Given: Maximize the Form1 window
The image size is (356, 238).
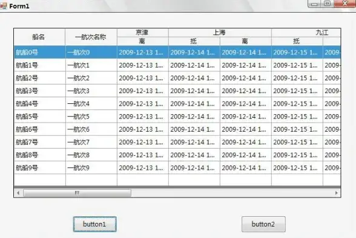Looking at the screenshot, I should coord(327,4).
